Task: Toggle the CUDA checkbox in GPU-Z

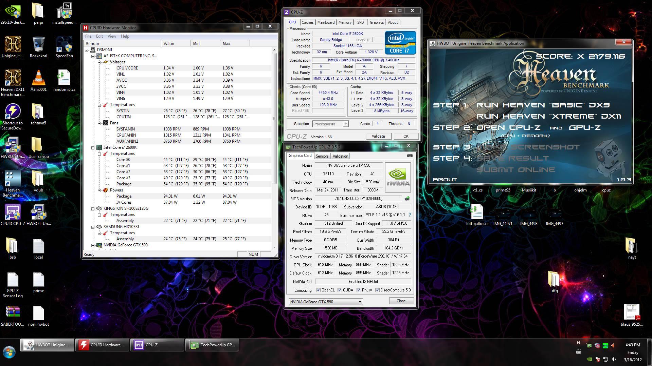Action: pyautogui.click(x=340, y=290)
